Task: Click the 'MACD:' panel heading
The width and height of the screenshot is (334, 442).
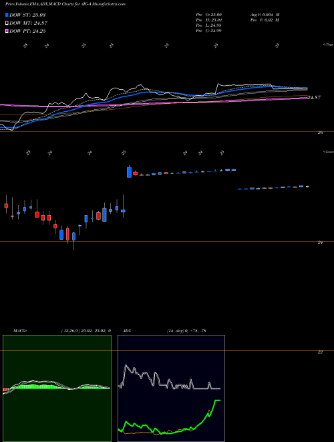Action: (20, 331)
